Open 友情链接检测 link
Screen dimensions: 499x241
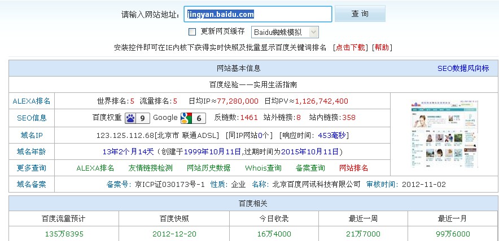click(x=150, y=168)
